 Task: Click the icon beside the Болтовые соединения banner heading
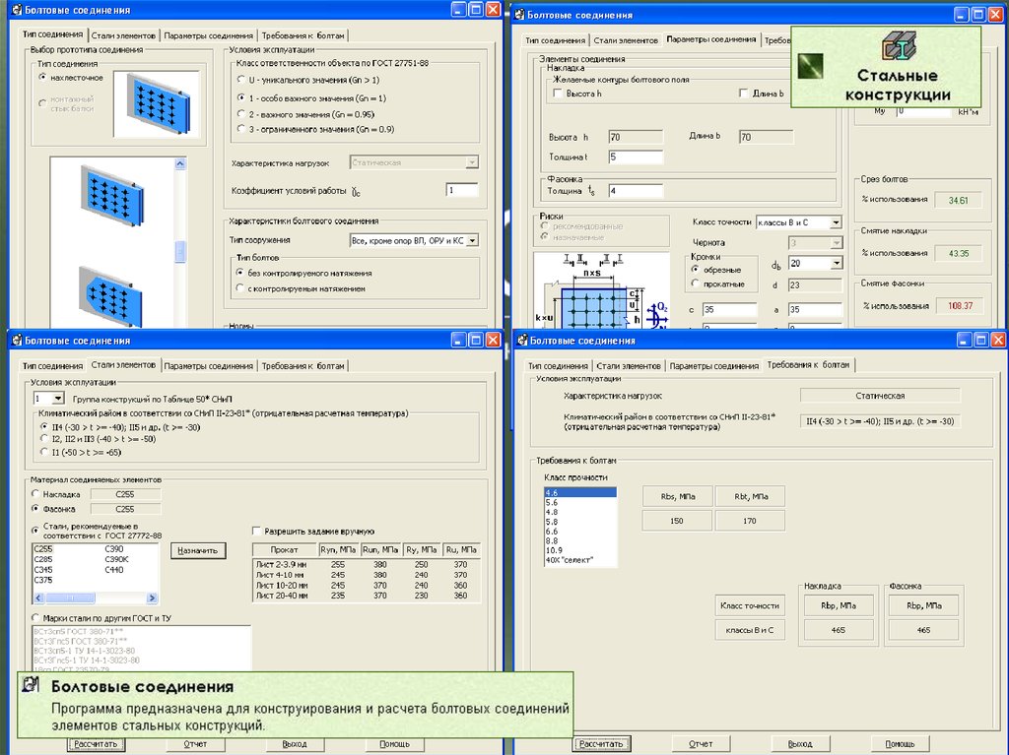32,686
